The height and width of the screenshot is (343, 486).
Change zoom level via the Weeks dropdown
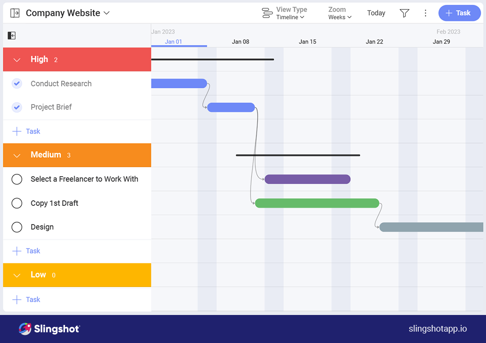point(339,16)
